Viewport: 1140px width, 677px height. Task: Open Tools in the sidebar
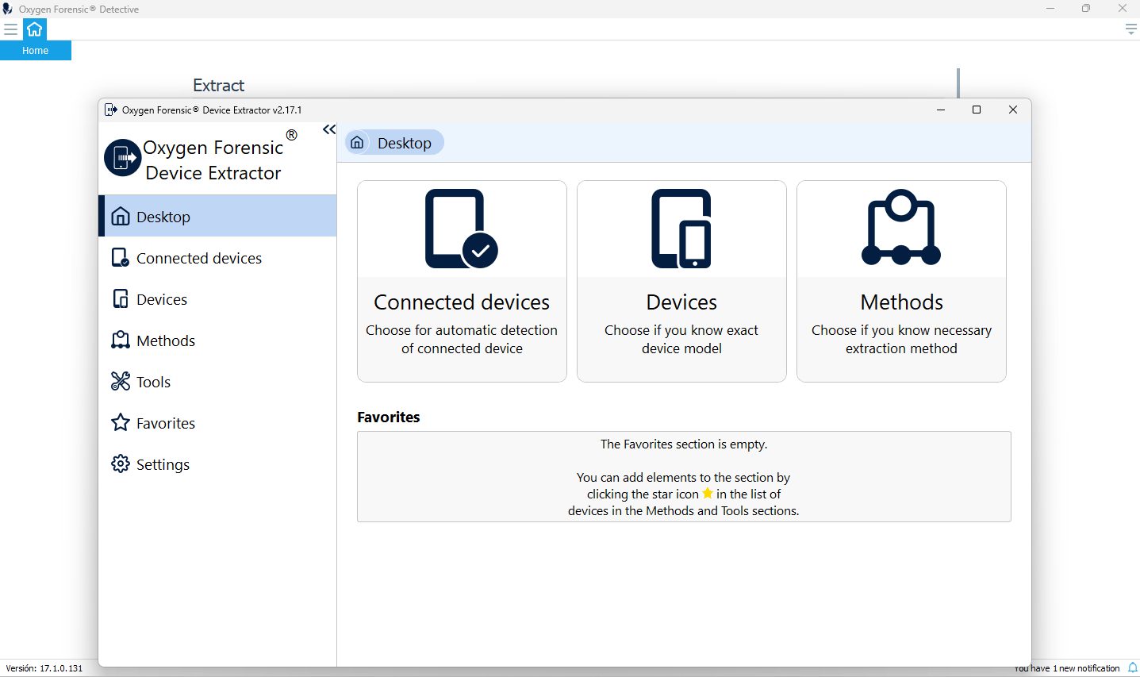pos(217,382)
